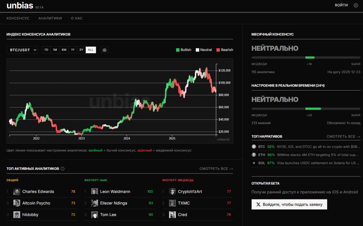Click camera screenshot icon above chart

[x=104, y=50]
